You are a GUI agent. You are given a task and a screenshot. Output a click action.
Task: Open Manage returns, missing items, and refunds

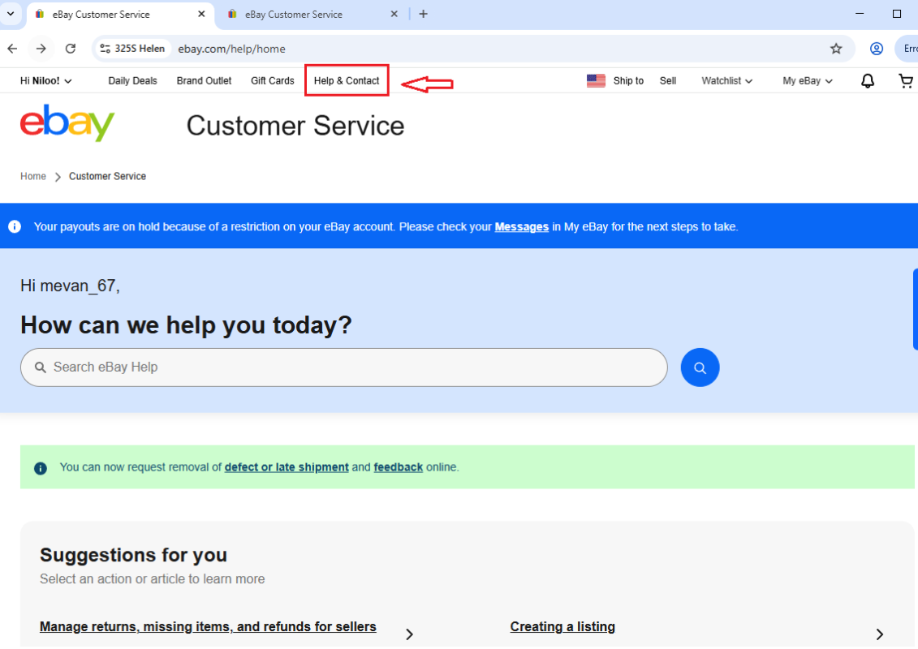(208, 627)
